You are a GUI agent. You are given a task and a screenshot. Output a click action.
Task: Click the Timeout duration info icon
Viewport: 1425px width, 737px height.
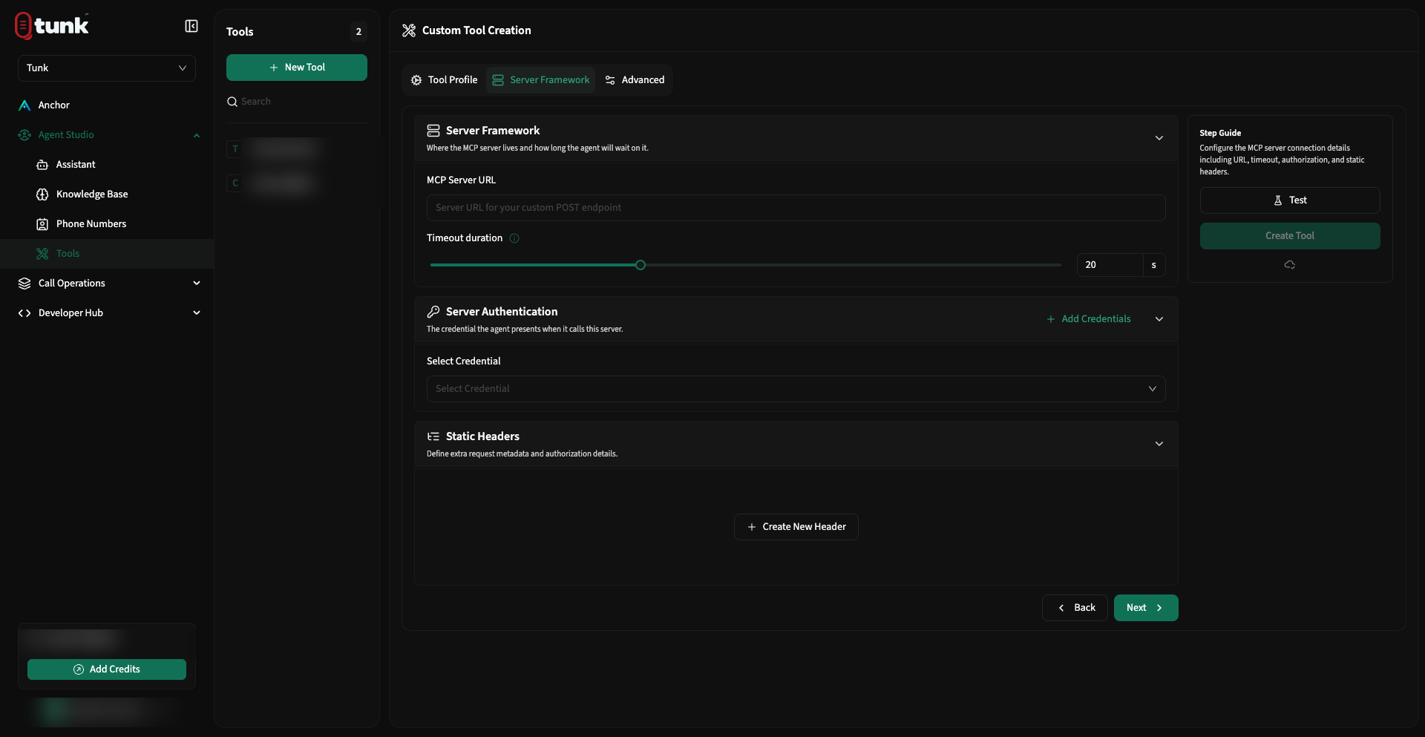click(514, 238)
